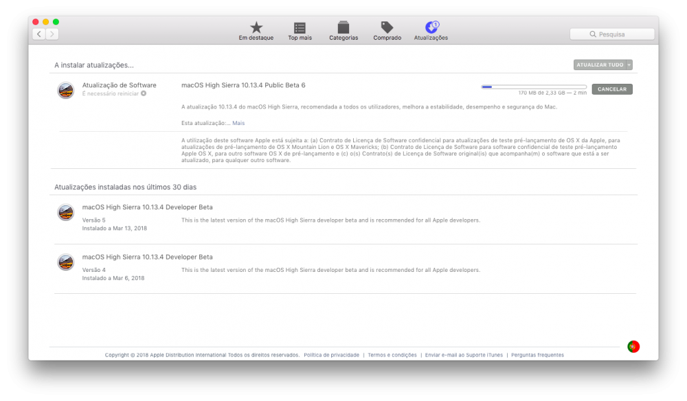Image resolution: width=687 pixels, height=401 pixels.
Task: Open Perguntas frequentes link
Action: [x=538, y=355]
